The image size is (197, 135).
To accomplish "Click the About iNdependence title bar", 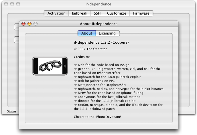I will (98, 24).
